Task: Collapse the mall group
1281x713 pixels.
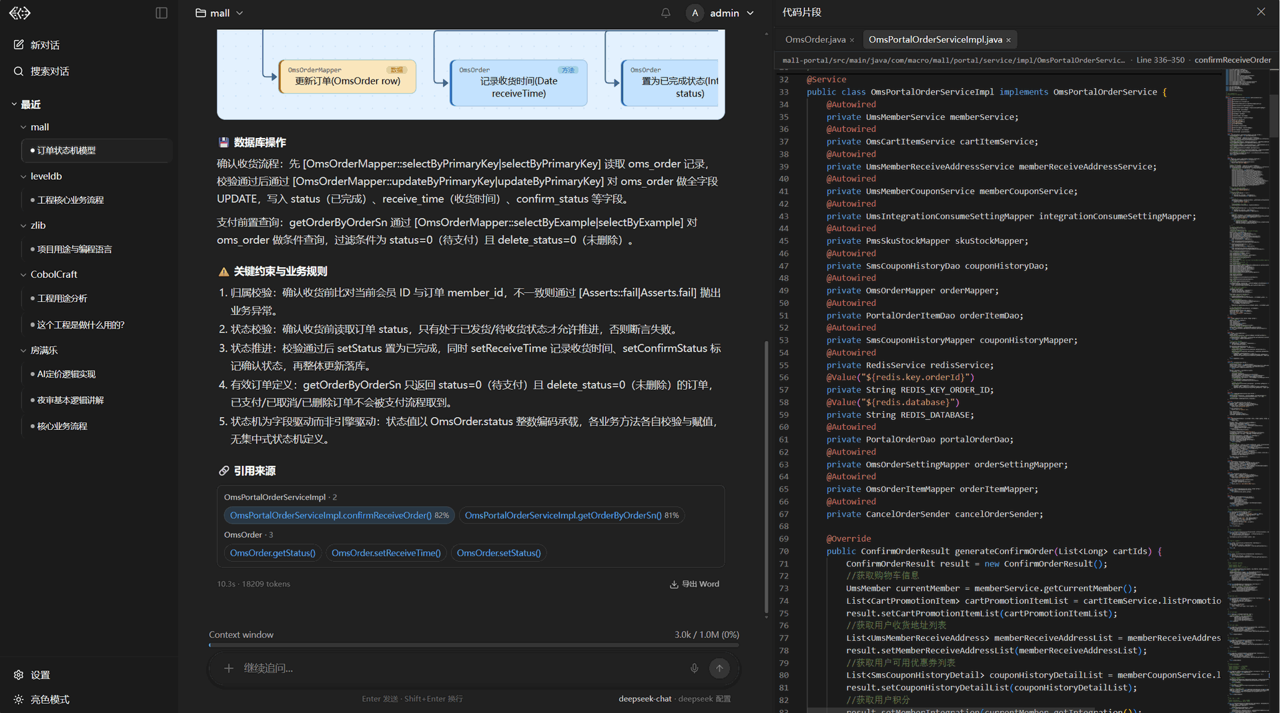Action: 23,127
